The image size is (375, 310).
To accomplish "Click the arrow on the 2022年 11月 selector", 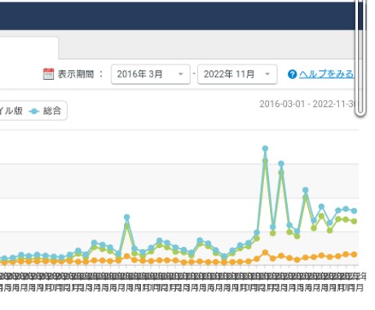I will pos(267,74).
